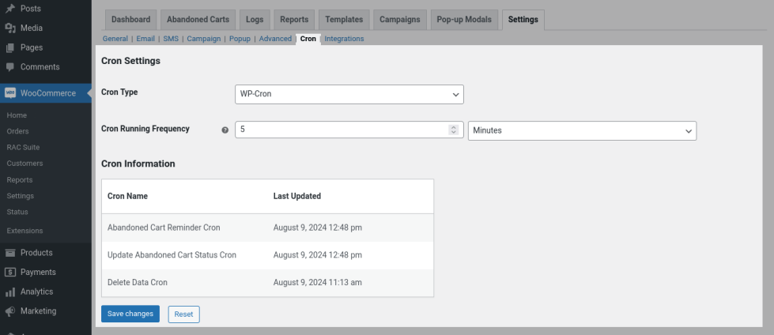Click the Comments speech bubble icon
The width and height of the screenshot is (774, 335).
(10, 67)
